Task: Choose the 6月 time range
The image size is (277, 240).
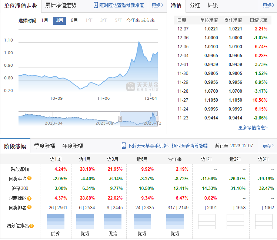Action: pos(74,20)
